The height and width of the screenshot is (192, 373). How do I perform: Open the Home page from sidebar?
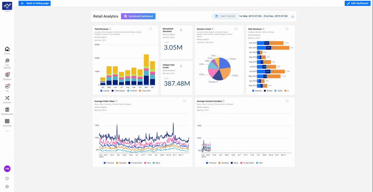tap(7, 51)
